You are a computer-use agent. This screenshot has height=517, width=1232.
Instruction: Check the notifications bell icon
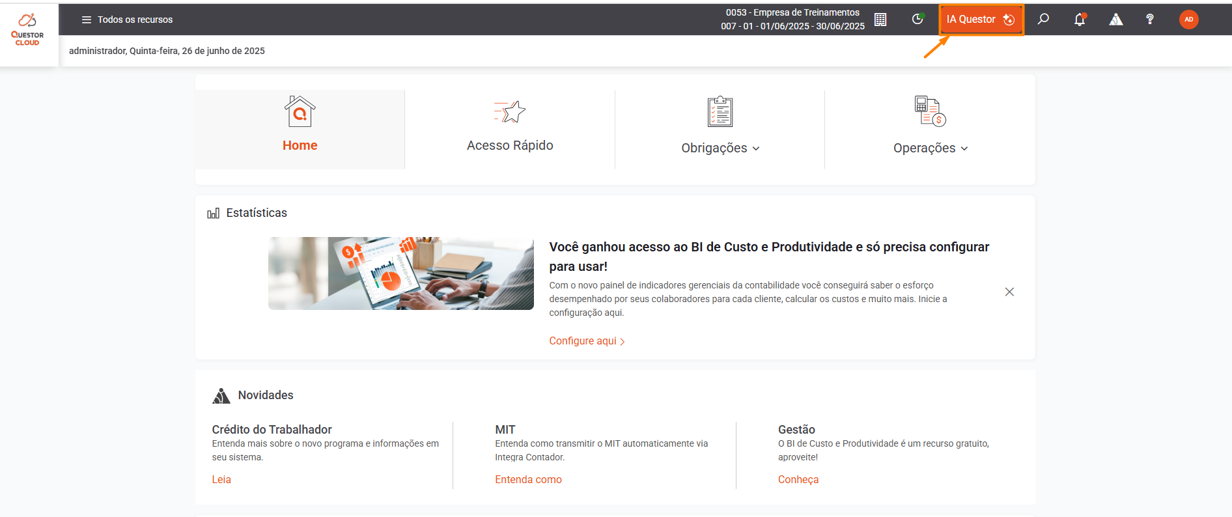pos(1080,20)
